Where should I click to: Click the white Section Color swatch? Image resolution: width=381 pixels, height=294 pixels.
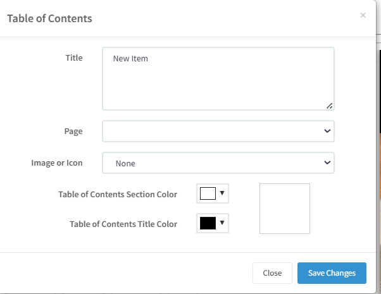[x=208, y=194]
